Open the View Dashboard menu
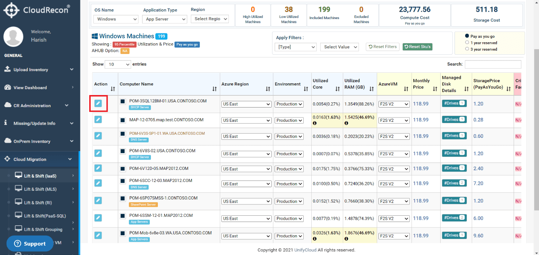 pyautogui.click(x=40, y=88)
